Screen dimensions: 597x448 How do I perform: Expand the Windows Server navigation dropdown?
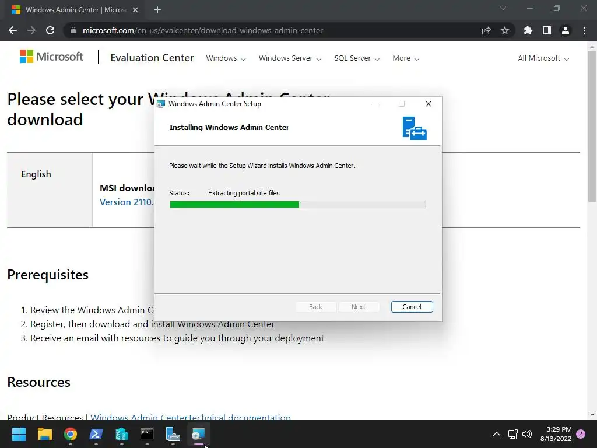click(290, 58)
